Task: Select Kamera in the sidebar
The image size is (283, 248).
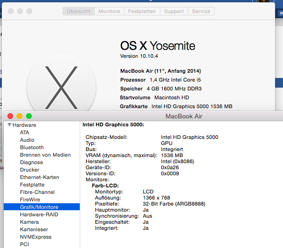Action: click(x=29, y=222)
